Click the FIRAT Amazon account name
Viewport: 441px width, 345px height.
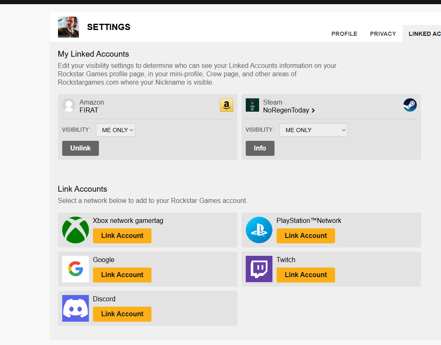pyautogui.click(x=89, y=110)
